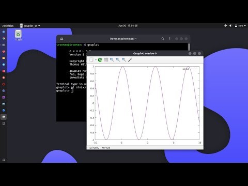
Task: Select the Trash icon on the desktop
Action: coord(18,35)
